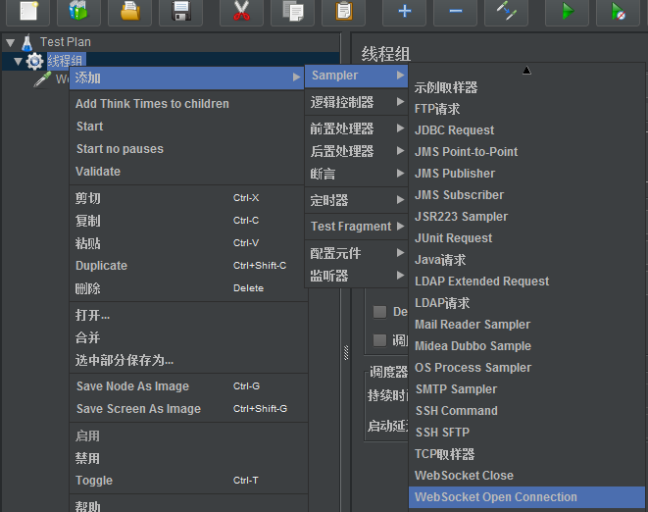648x512 pixels.
Task: Choose 打开... menu entry
Action: (188, 315)
